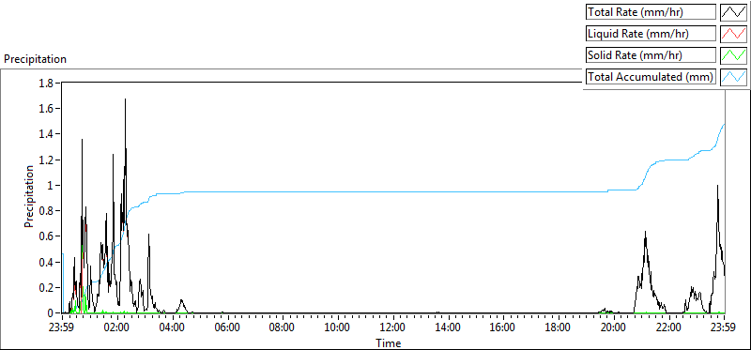Click the 16:00 time axis label

point(503,328)
